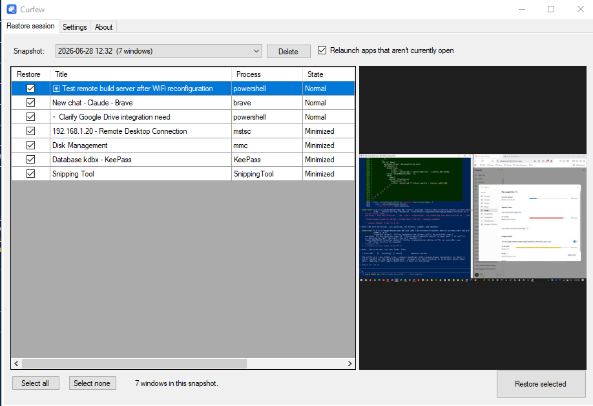Screen dimensions: 593x406
Task: Toggle restore for Database.kdbx - KeePass
Action: pos(30,159)
